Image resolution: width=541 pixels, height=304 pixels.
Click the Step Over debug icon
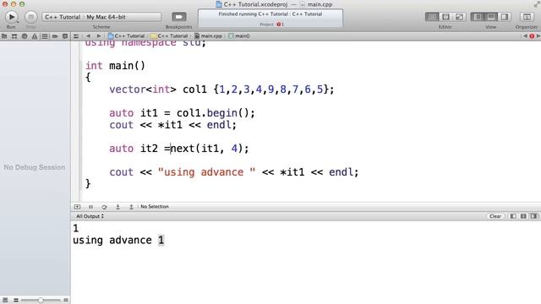[x=104, y=207]
